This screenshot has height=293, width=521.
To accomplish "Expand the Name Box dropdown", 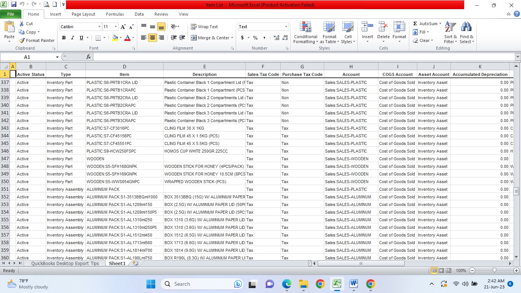I will (57, 57).
